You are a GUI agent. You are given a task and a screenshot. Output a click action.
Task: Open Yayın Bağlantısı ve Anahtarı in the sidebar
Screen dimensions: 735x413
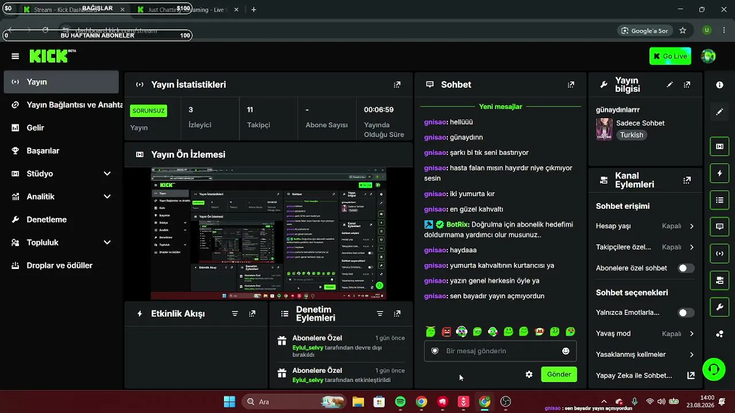[x=61, y=105]
